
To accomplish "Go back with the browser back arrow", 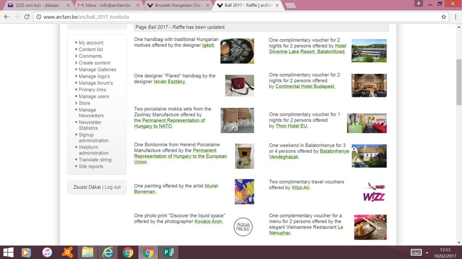I will (x=6, y=17).
